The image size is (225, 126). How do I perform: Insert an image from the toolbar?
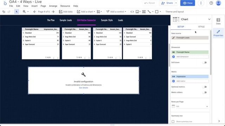click(x=137, y=12)
